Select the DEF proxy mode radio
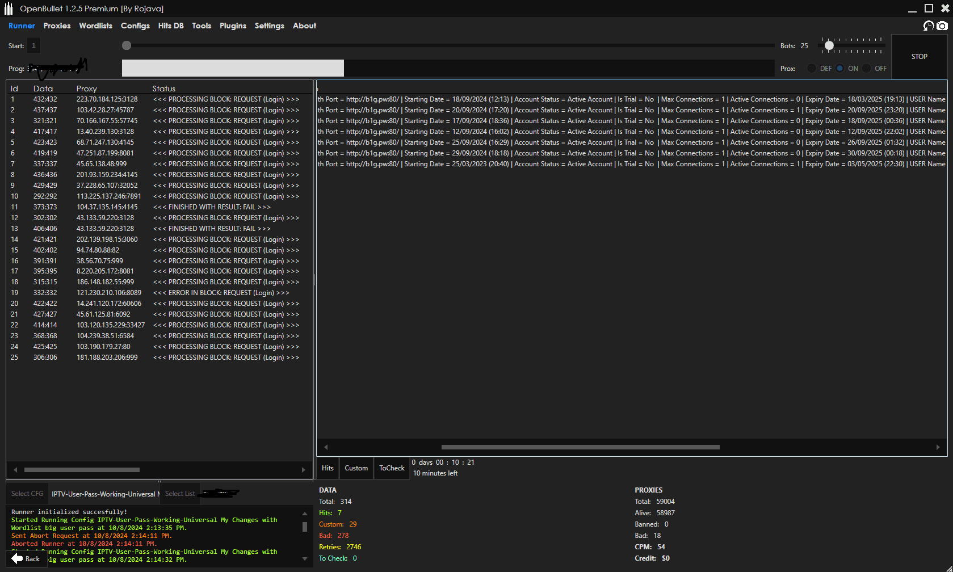This screenshot has height=572, width=953. pos(812,68)
